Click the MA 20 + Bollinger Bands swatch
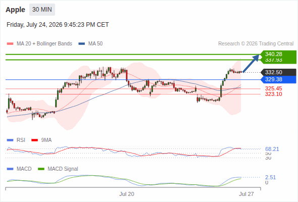Image resolution: width=298 pixels, height=202 pixels. (x=10, y=44)
